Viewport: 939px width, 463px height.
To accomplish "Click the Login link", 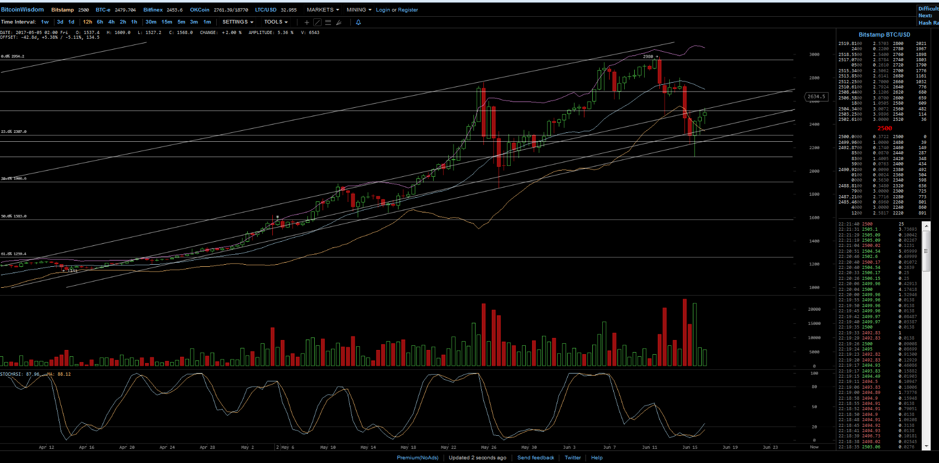I will tap(383, 10).
